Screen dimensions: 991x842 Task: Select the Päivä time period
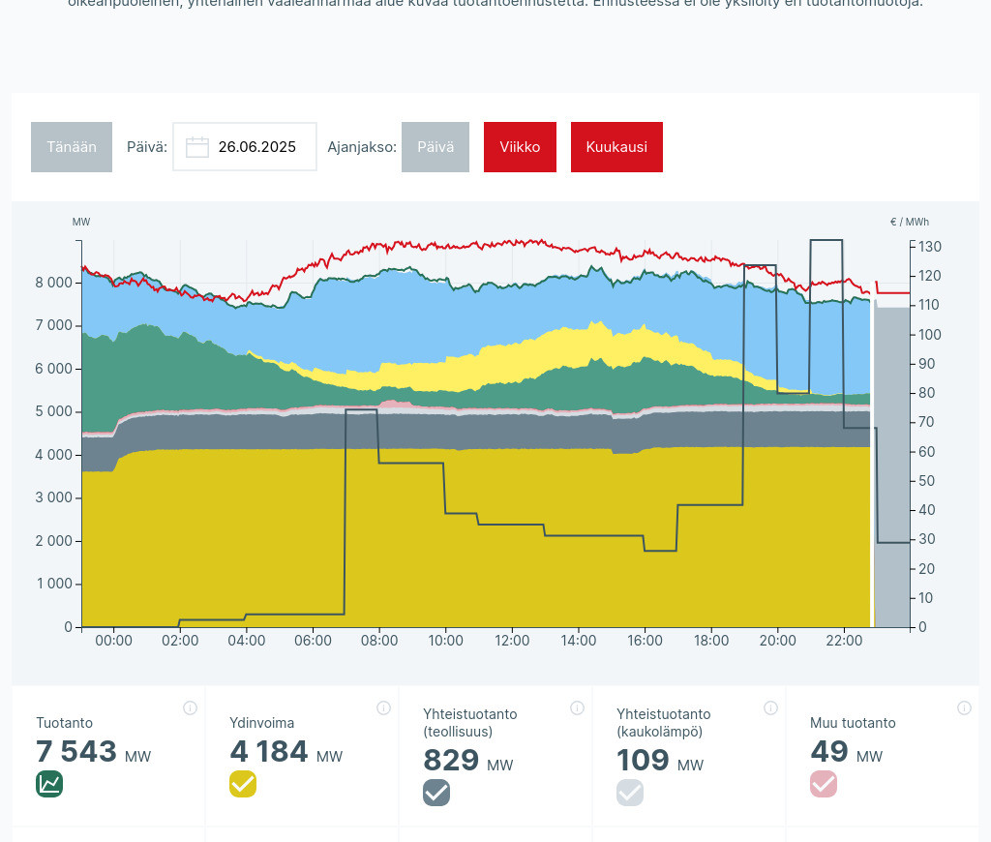tap(435, 147)
